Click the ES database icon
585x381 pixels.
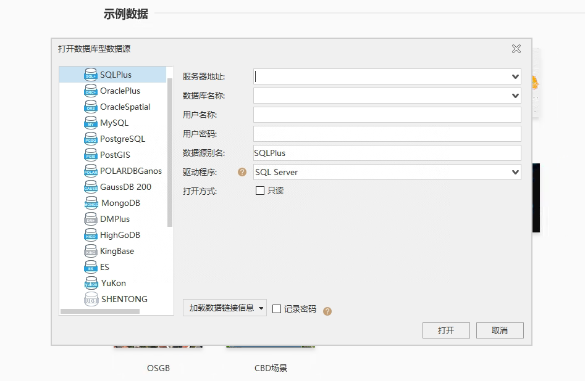pos(91,267)
